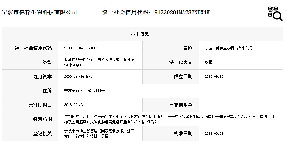The width and height of the screenshot is (287, 144).
Task: Click the 类型 label cell
Action: [30, 62]
